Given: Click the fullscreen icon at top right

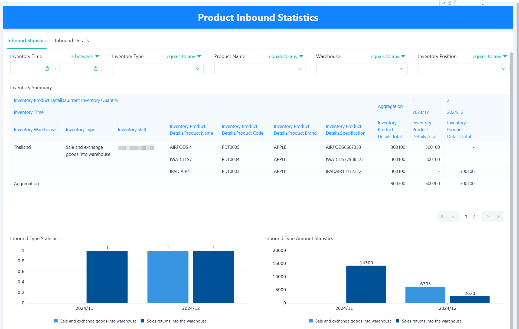Looking at the screenshot, I should (x=483, y=3).
